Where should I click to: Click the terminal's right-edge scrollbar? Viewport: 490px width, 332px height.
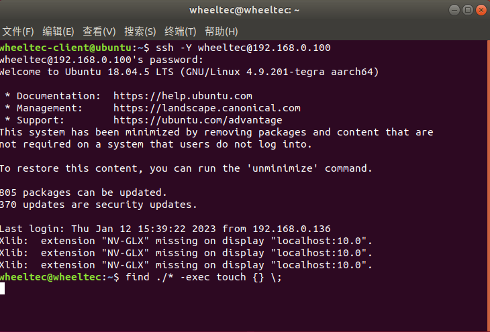click(489, 186)
